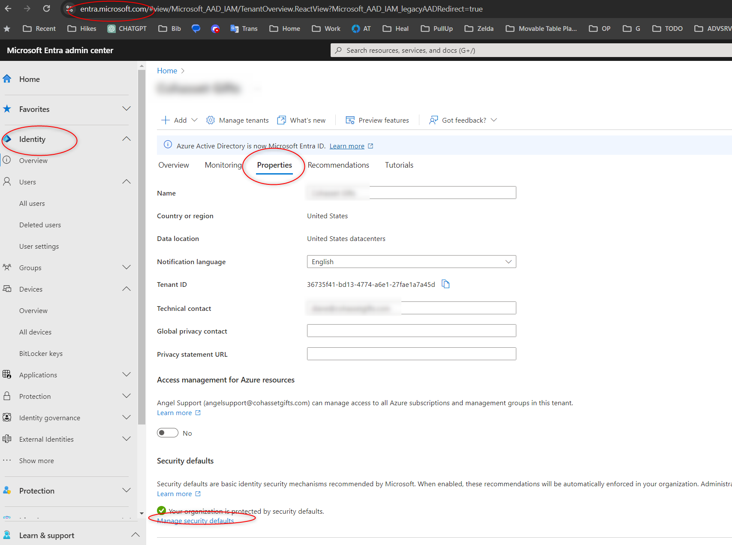Expand the Applications sidebar section
732x545 pixels.
point(126,375)
